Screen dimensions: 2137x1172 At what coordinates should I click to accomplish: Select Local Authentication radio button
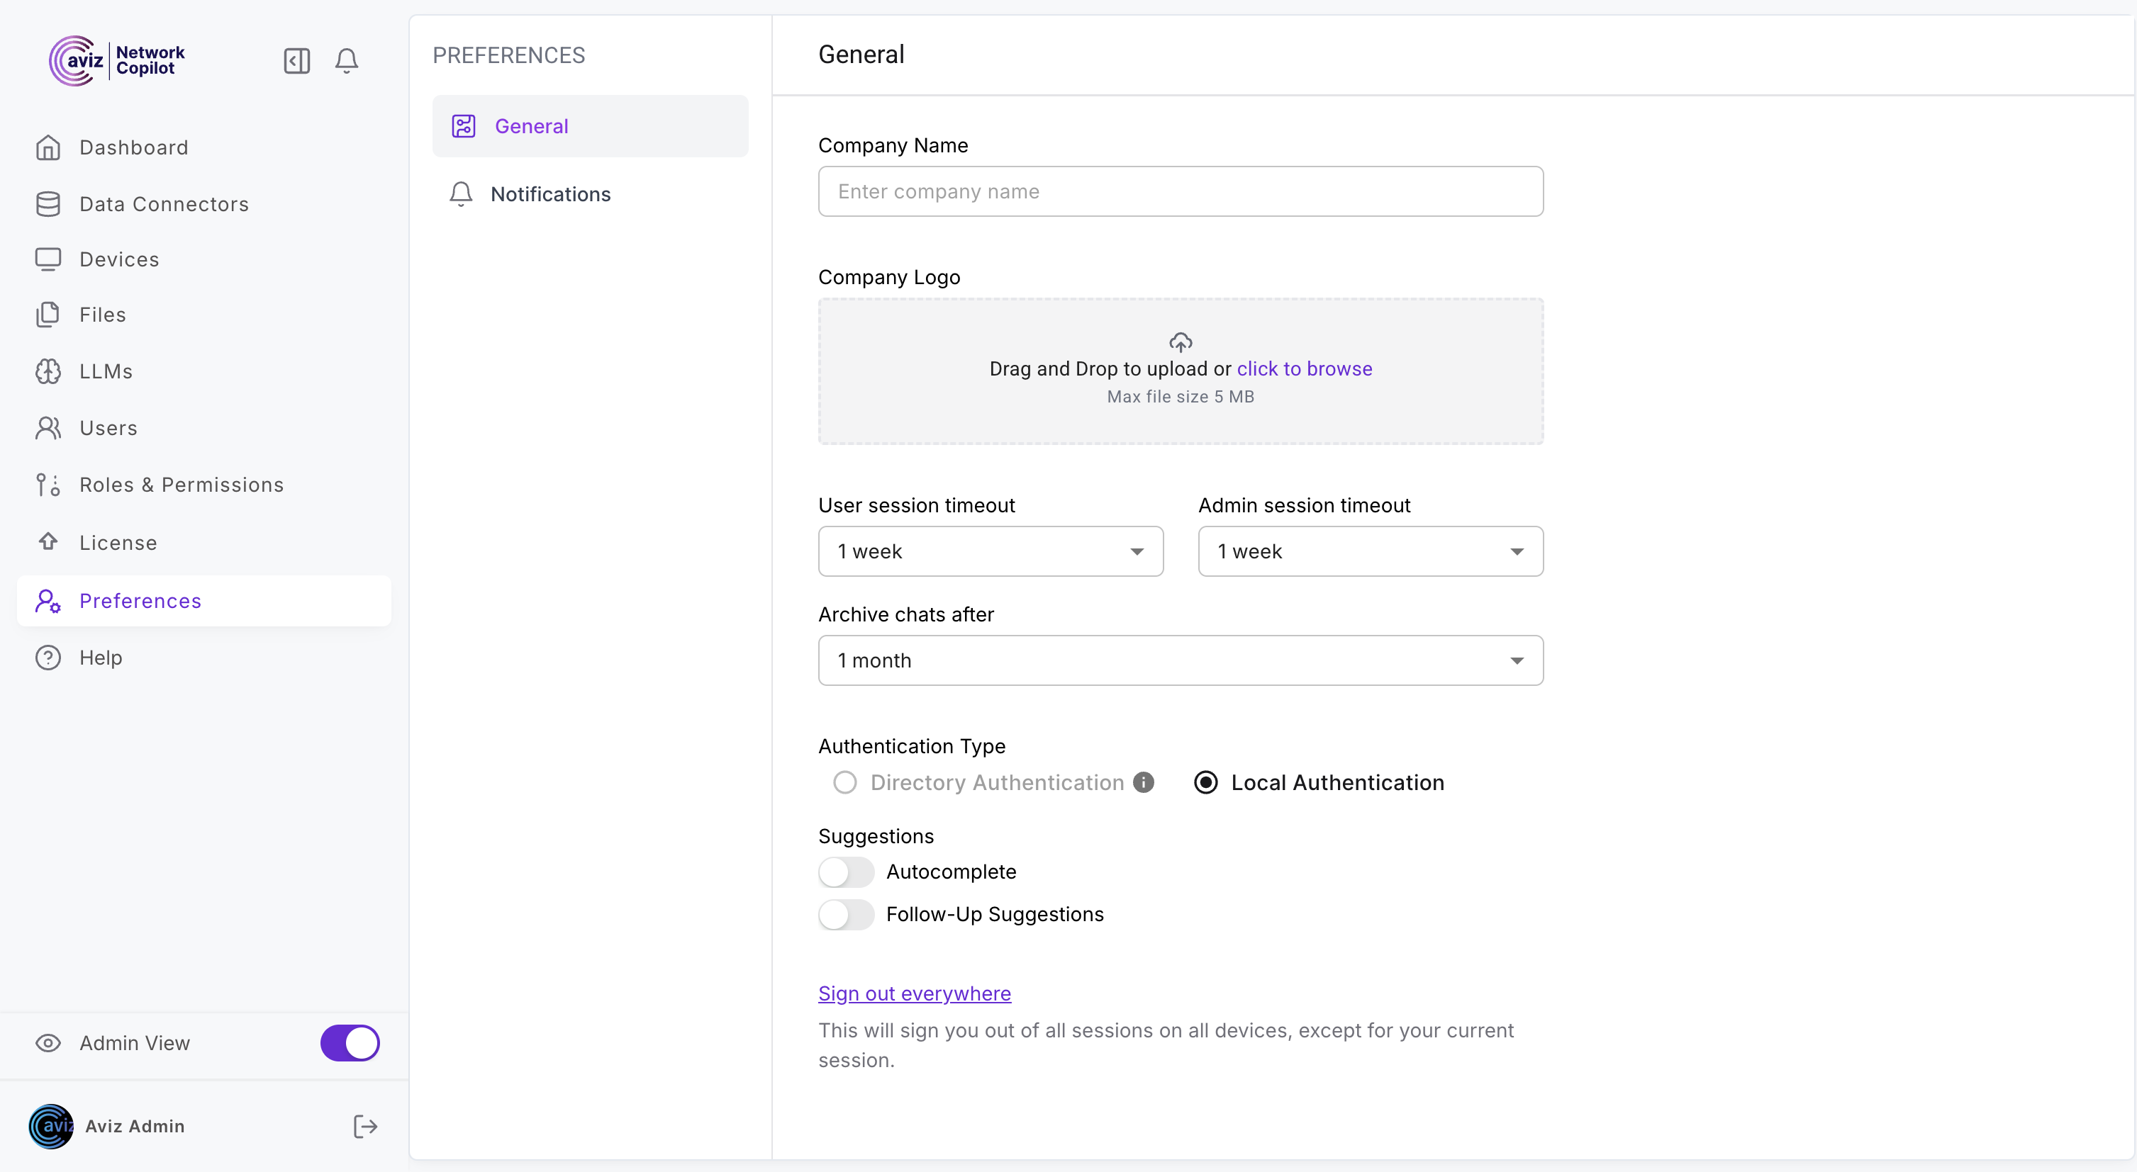click(1205, 782)
